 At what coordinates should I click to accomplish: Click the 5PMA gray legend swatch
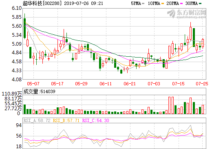point(143,4)
